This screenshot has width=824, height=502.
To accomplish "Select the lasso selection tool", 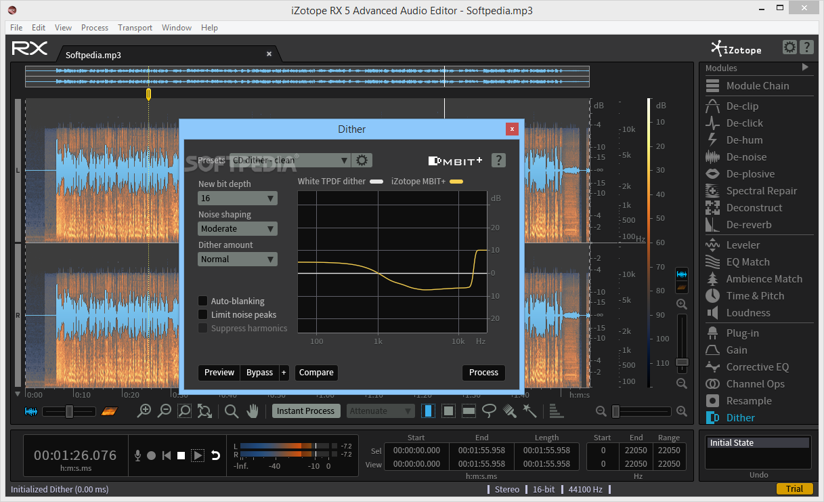I will 489,411.
